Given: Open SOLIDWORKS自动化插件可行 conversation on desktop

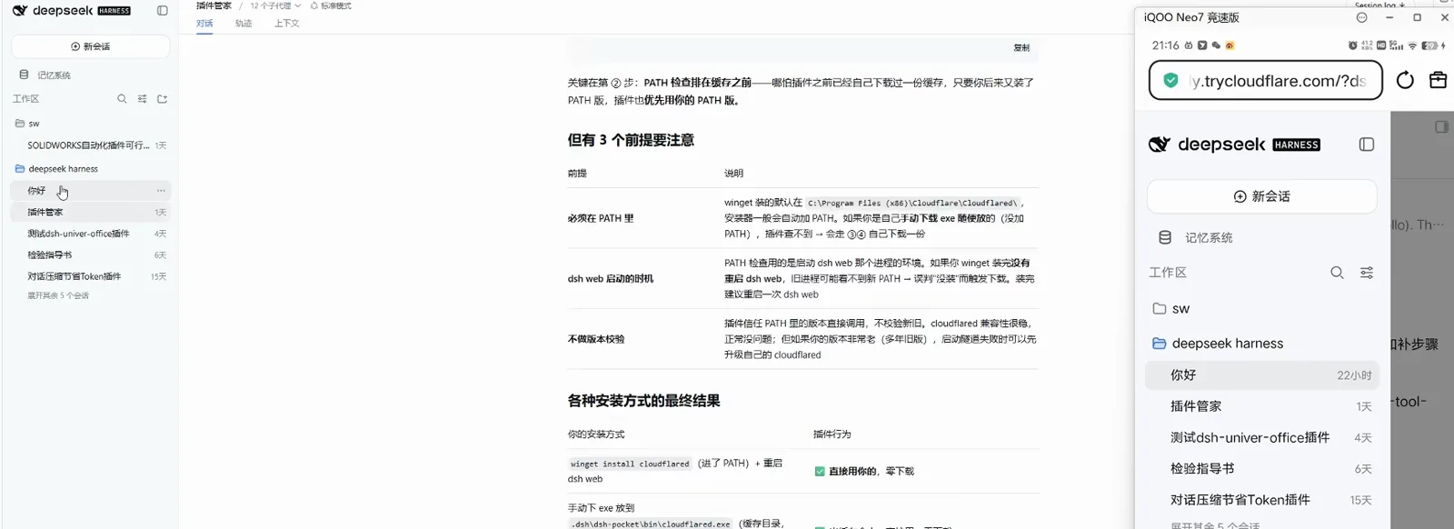Looking at the screenshot, I should coord(91,145).
